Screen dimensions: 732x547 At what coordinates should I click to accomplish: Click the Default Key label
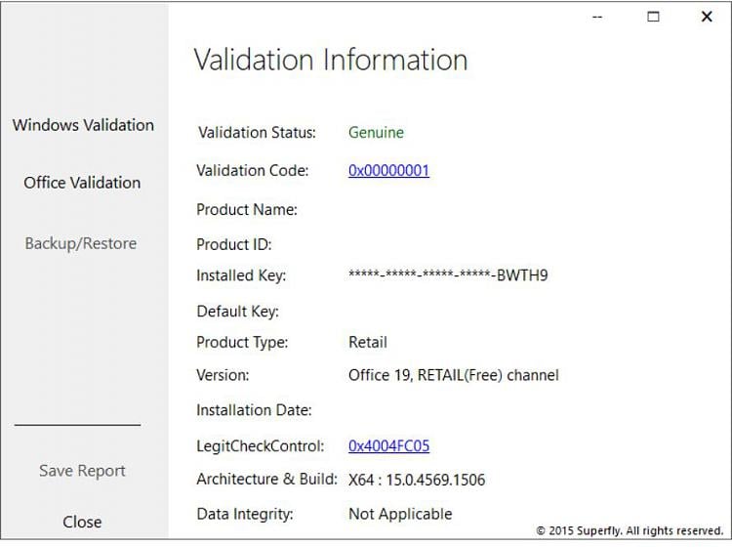coord(238,312)
